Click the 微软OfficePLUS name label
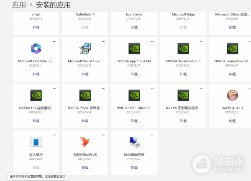 [85, 155]
